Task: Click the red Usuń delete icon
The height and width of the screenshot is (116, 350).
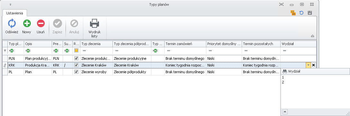Action: 40,23
